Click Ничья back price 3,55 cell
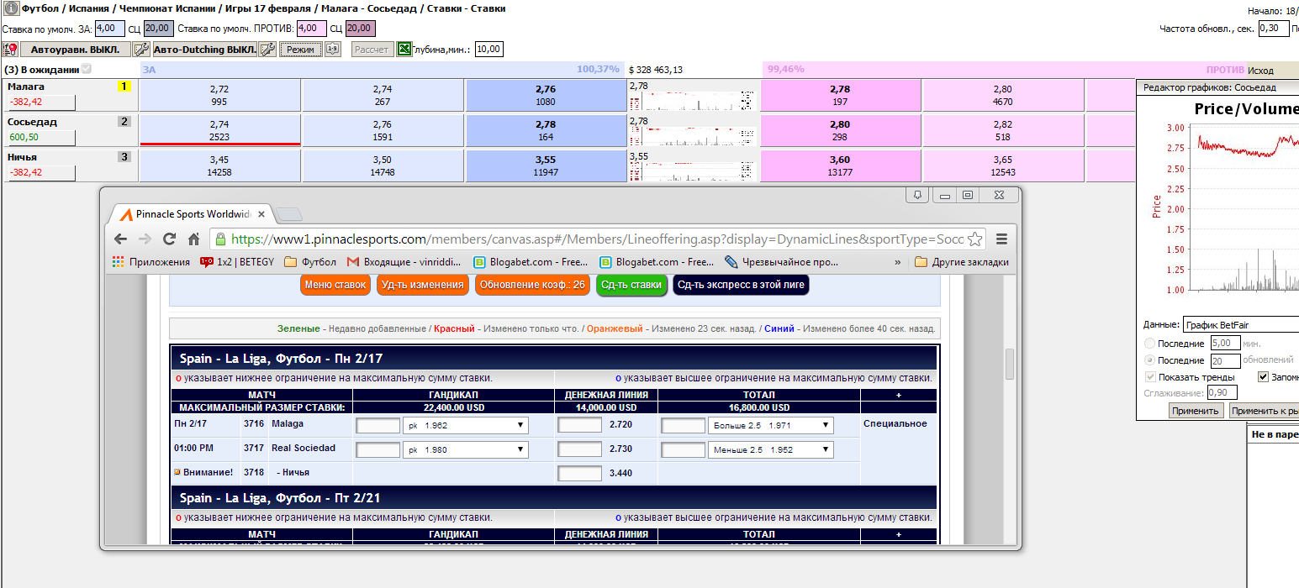 coord(546,165)
